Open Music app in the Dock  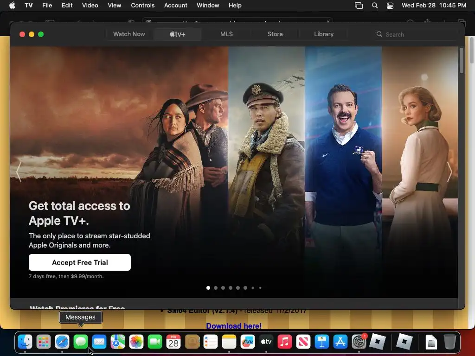(285, 342)
